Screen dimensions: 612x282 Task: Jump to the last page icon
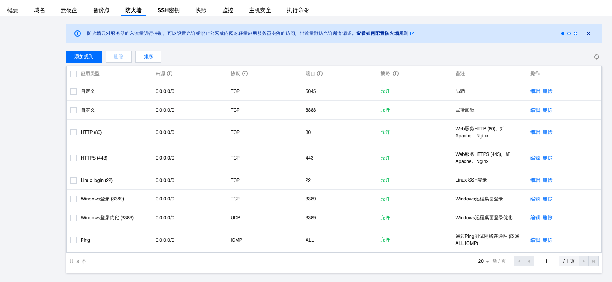pos(593,261)
